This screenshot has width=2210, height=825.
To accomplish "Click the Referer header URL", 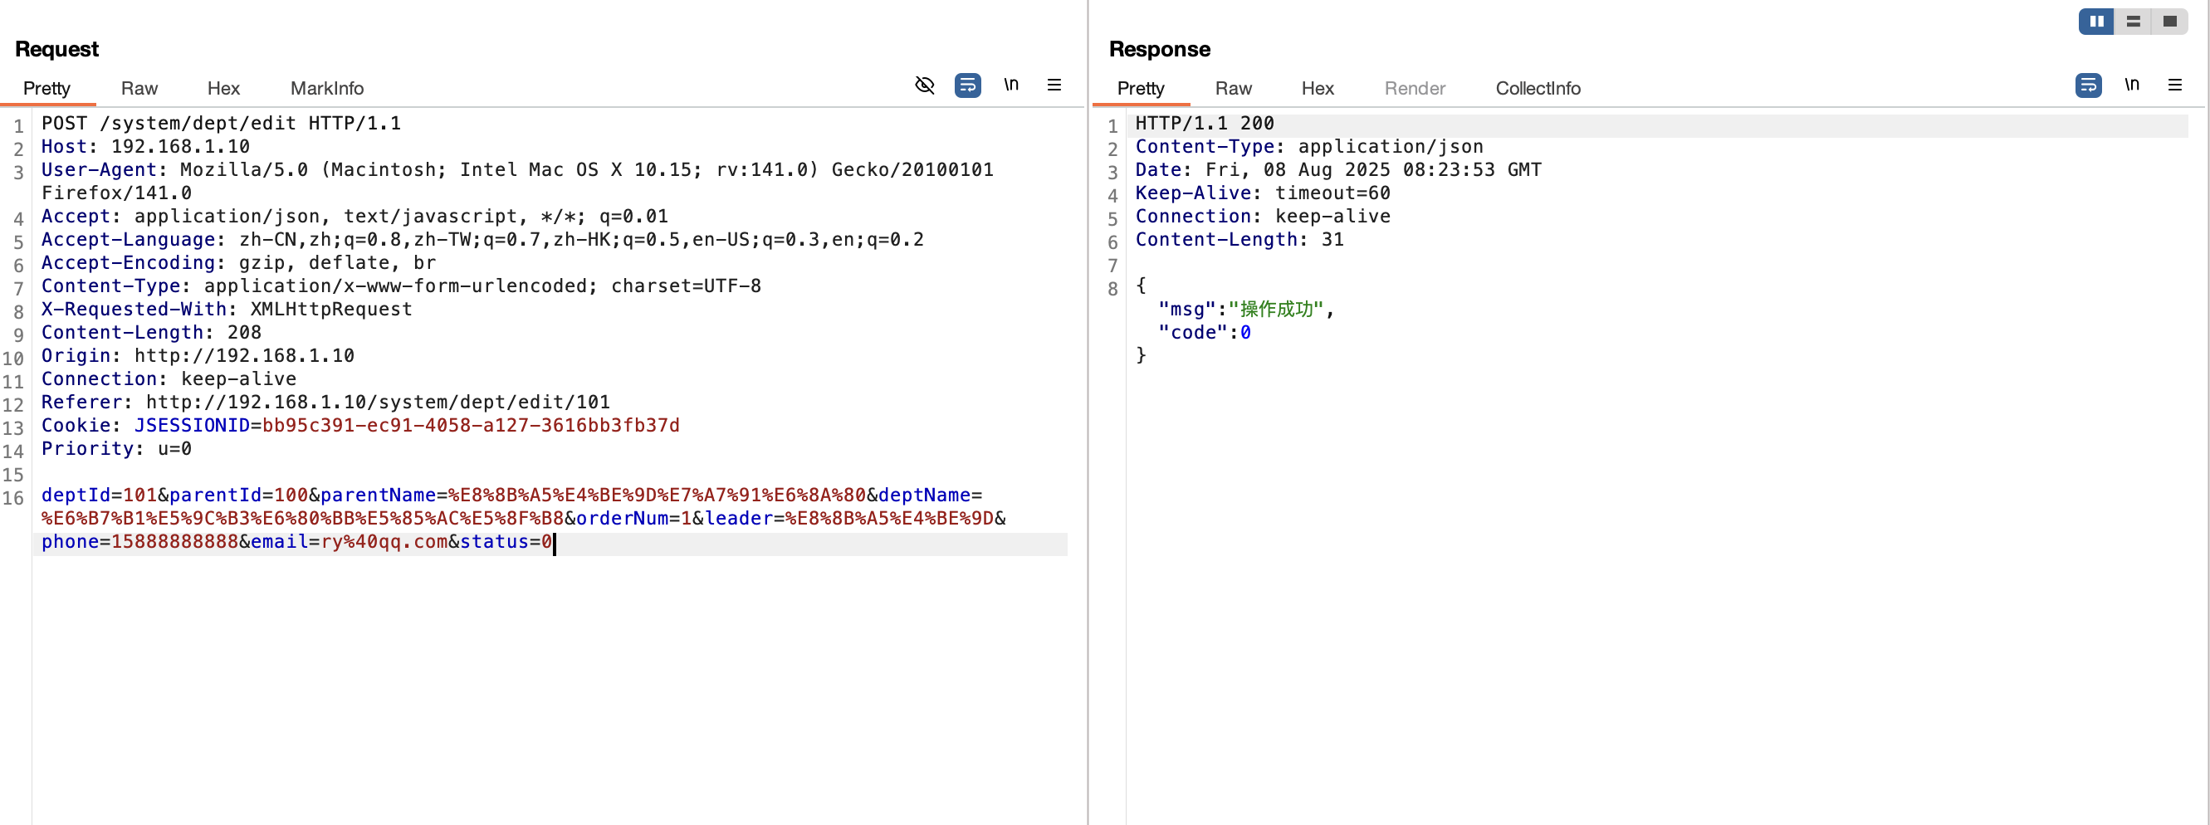I will (x=378, y=402).
